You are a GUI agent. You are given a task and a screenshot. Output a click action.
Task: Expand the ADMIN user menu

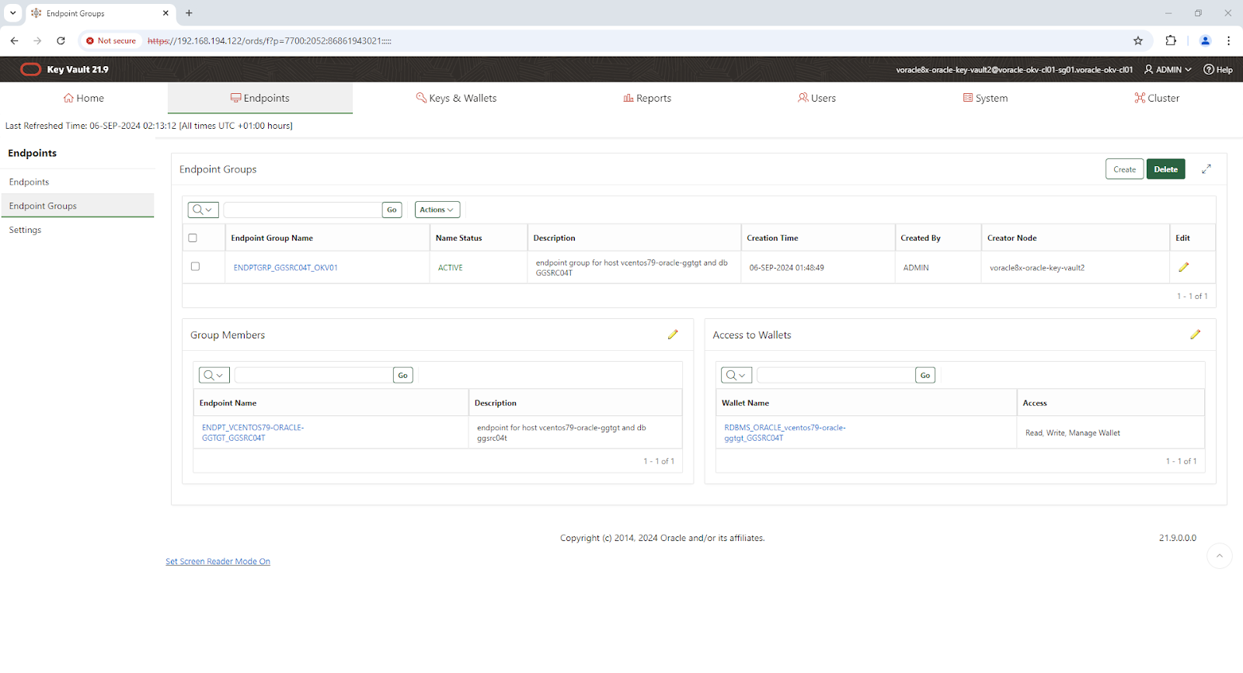1168,69
